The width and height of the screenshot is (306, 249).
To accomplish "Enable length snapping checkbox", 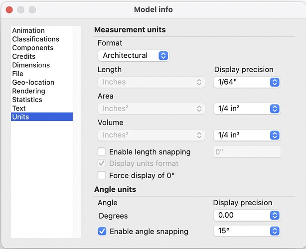I will [x=102, y=152].
